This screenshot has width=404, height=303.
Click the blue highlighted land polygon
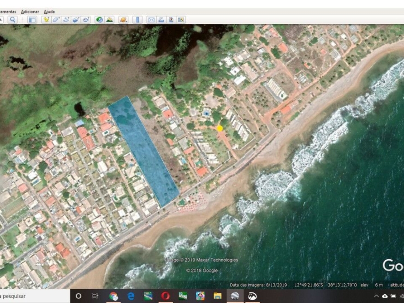(x=144, y=151)
